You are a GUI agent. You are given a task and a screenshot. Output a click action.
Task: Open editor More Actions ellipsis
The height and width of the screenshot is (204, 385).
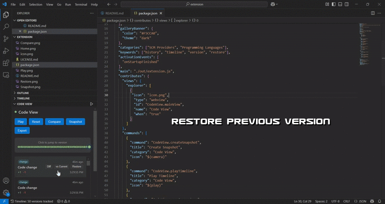[x=379, y=13]
